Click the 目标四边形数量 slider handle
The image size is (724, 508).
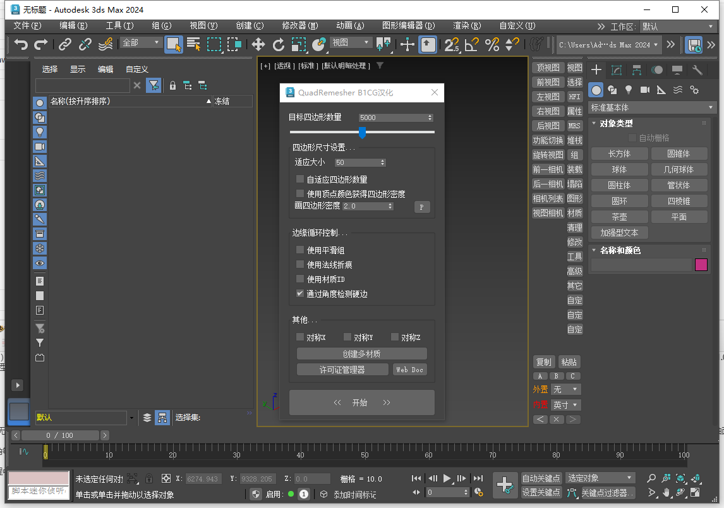tap(363, 133)
